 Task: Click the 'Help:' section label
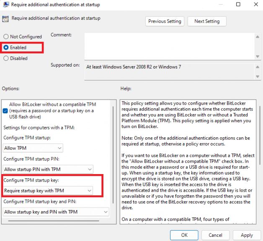tap(126, 88)
